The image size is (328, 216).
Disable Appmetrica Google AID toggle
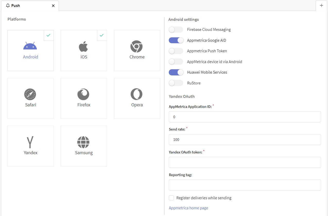(176, 40)
